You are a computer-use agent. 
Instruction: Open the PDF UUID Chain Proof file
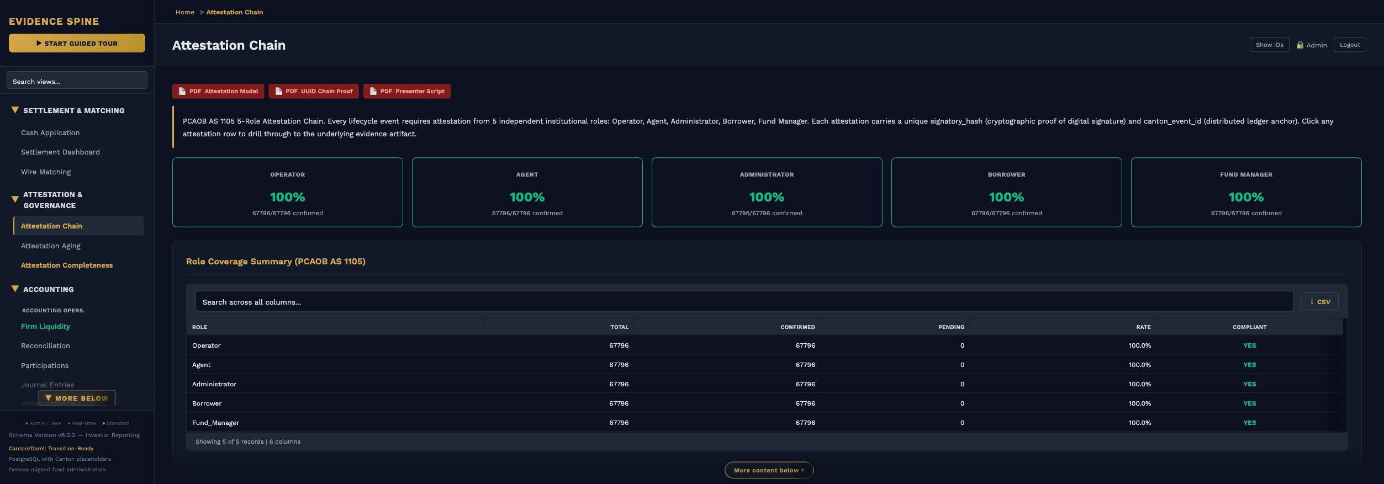tap(313, 91)
